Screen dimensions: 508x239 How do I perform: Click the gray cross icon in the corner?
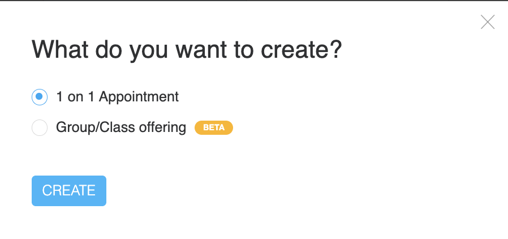[x=487, y=22]
